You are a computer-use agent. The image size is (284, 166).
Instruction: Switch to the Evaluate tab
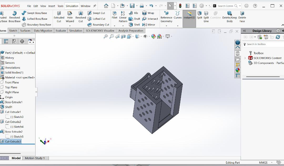(x=61, y=31)
